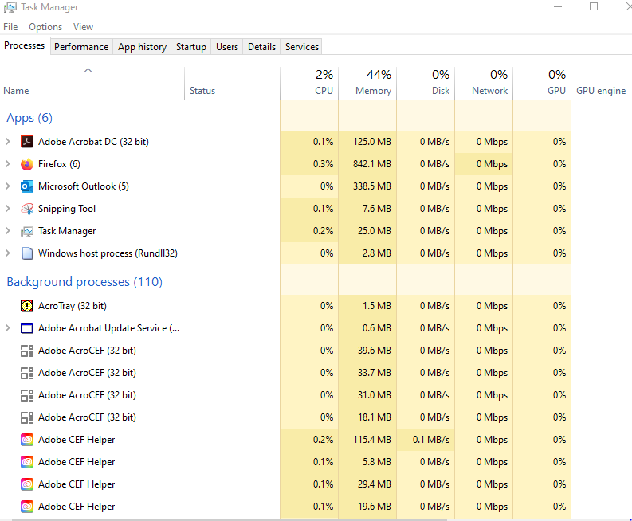Select the AcroTray (32 bit) process name
632x521 pixels.
(73, 306)
